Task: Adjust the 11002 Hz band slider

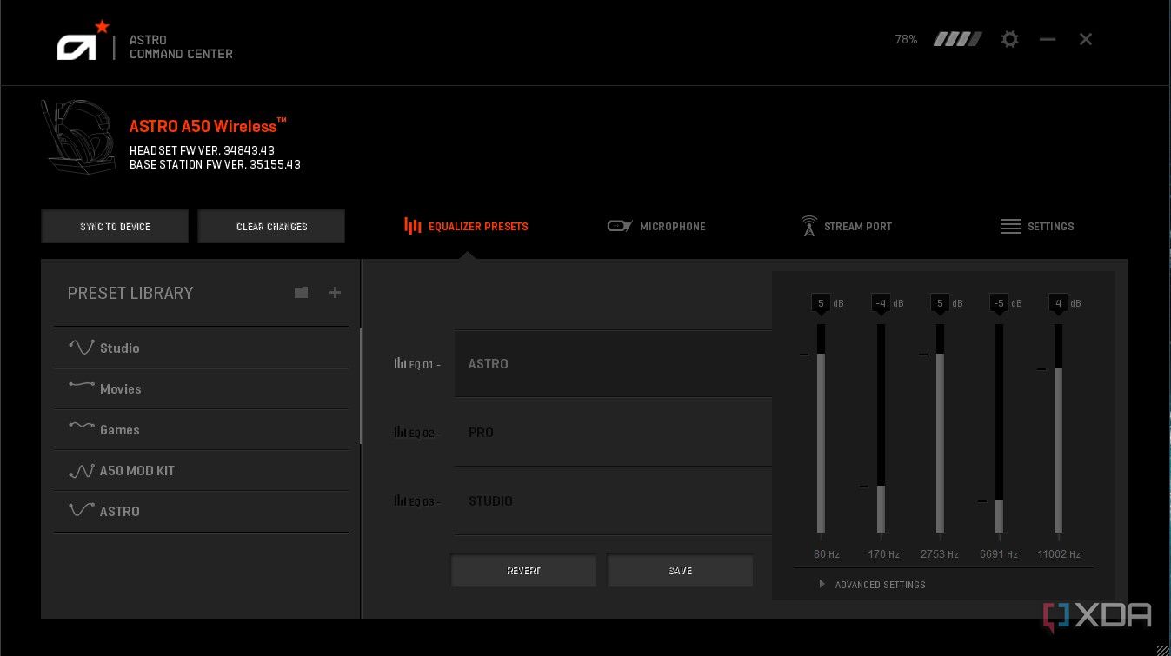Action: tap(1058, 428)
